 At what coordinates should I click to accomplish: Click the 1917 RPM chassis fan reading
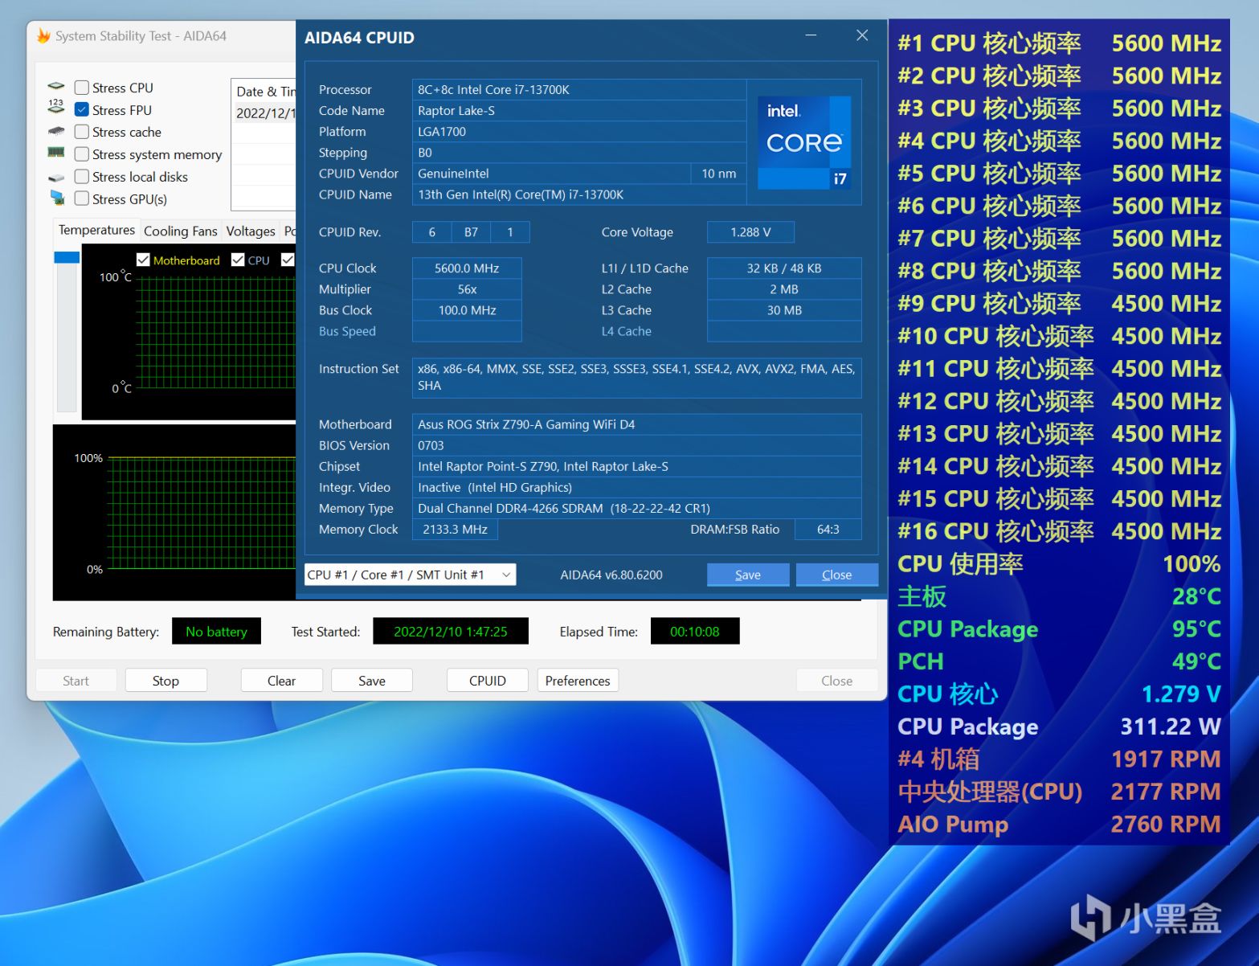coord(1165,759)
